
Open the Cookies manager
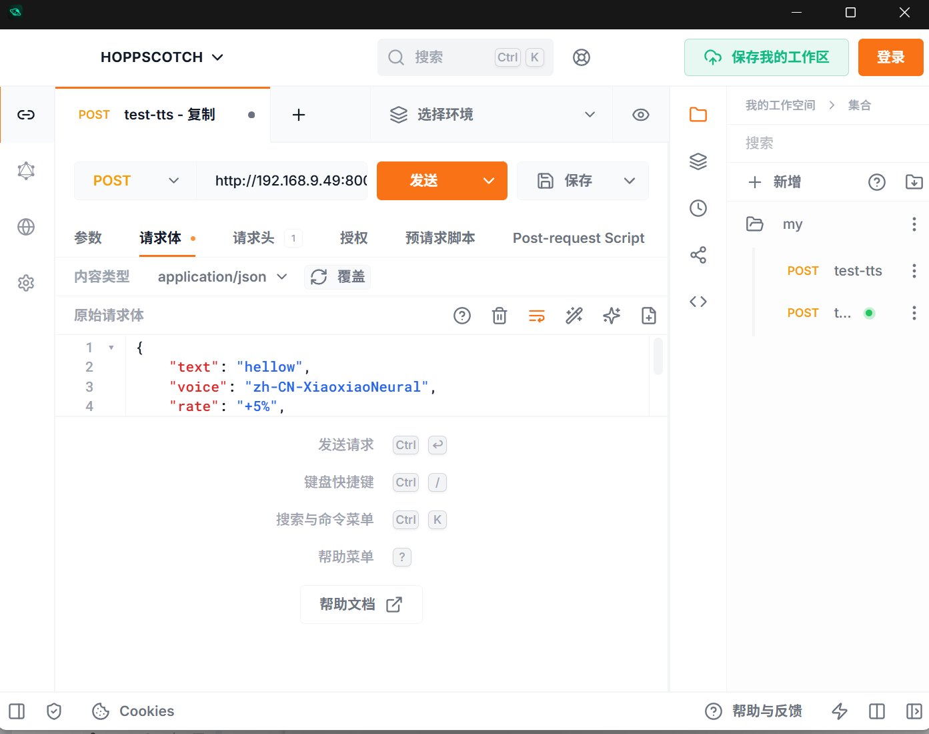tap(133, 711)
